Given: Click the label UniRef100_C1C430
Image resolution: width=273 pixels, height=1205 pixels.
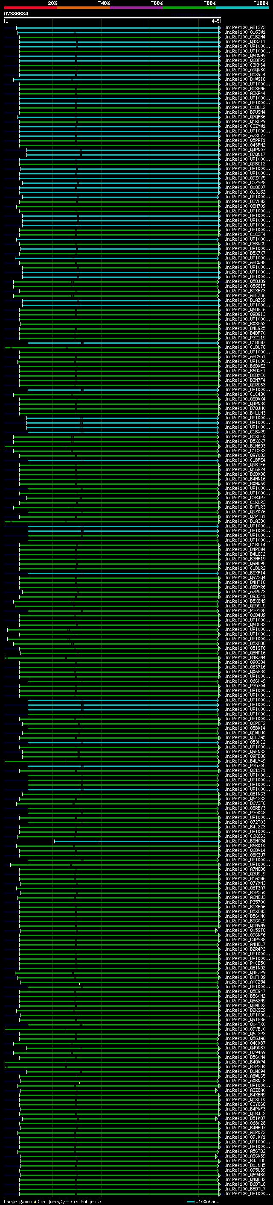Looking at the screenshot, I should click(245, 395).
